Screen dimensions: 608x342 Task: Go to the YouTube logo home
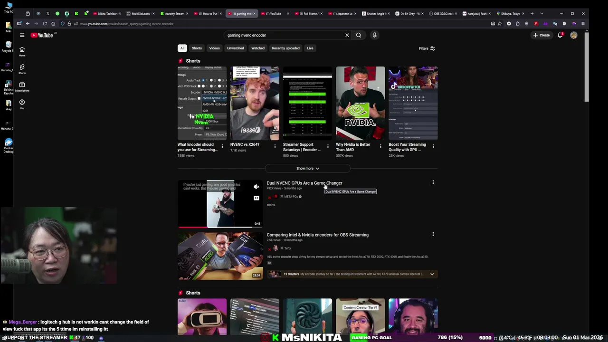click(x=42, y=35)
